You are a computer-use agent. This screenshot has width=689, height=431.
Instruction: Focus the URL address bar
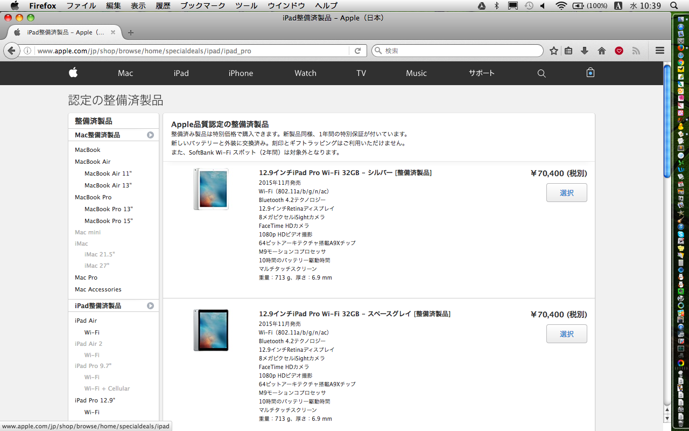point(192,51)
